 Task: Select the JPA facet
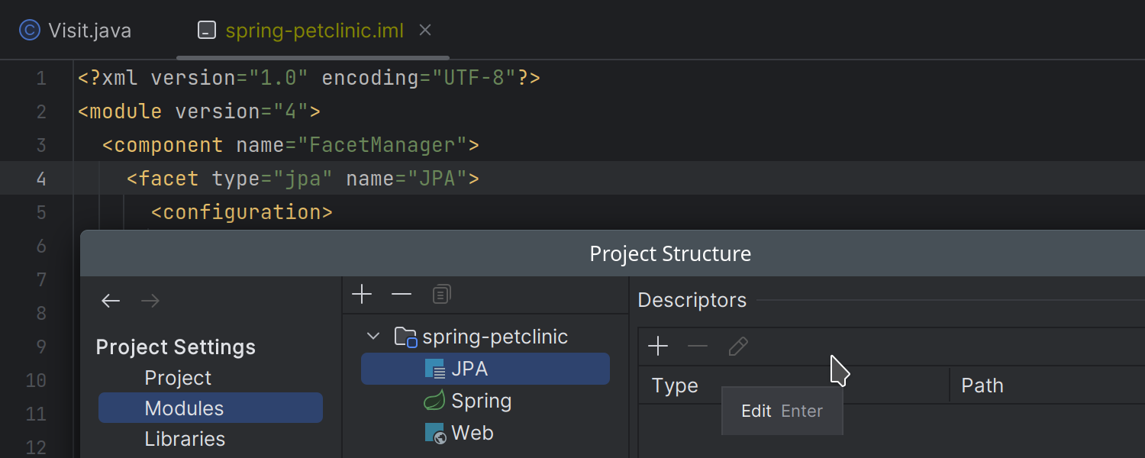tap(469, 369)
